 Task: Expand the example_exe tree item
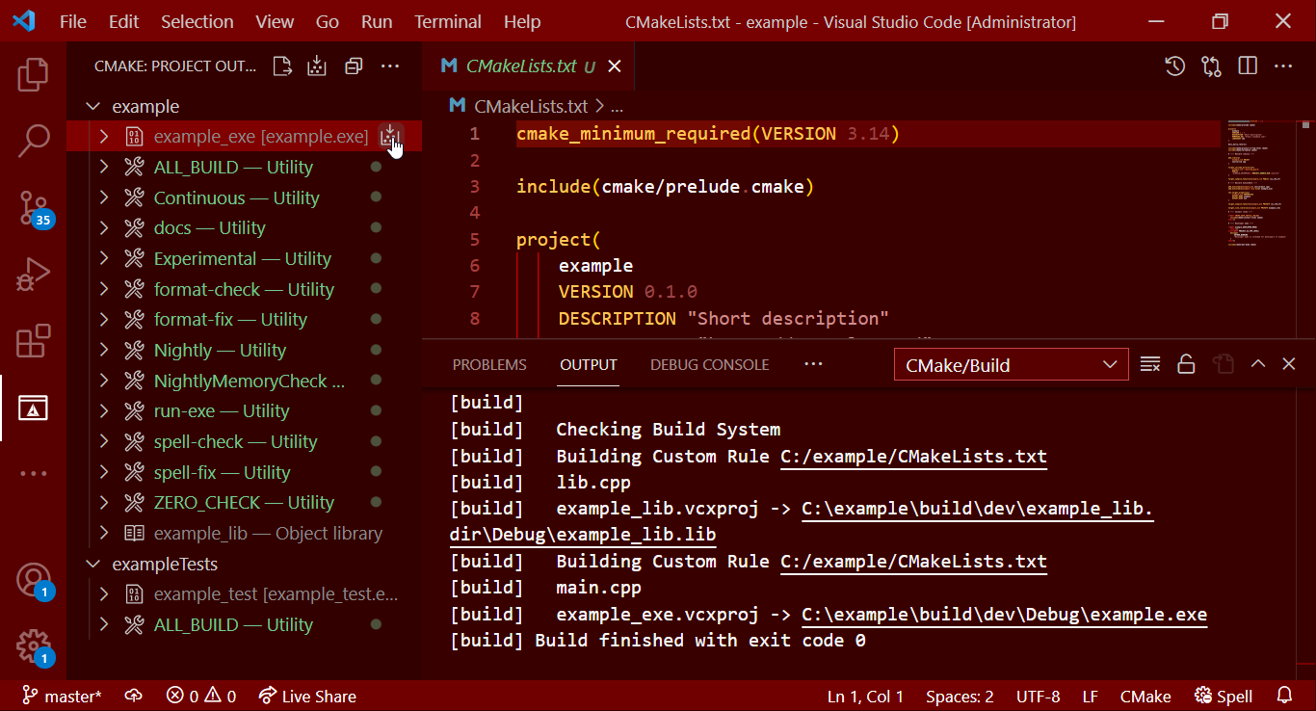[x=104, y=136]
